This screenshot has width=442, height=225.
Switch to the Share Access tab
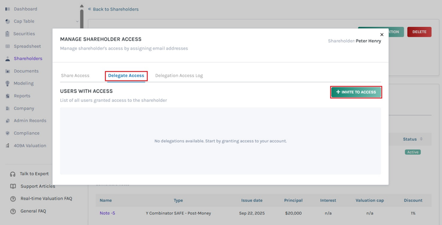click(75, 76)
